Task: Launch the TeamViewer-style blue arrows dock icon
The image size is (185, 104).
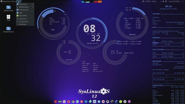Action: coord(99,101)
